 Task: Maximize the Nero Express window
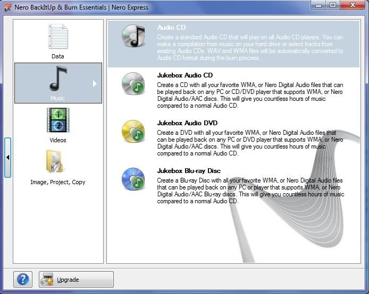tap(333, 5)
